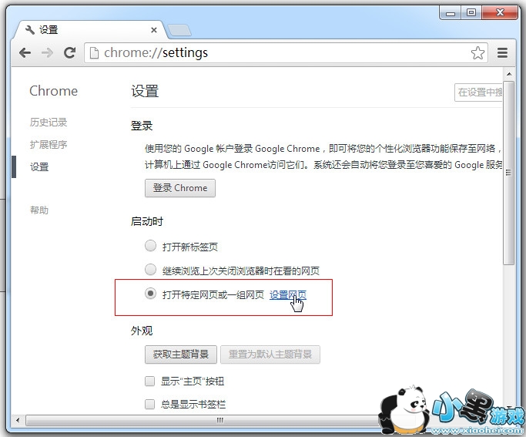Click the 获取主题背景 button
The height and width of the screenshot is (437, 526).
pos(181,355)
